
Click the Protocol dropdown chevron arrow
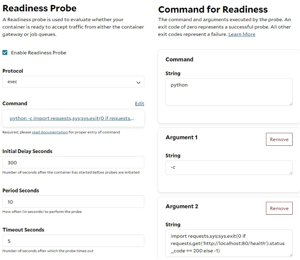(x=138, y=83)
